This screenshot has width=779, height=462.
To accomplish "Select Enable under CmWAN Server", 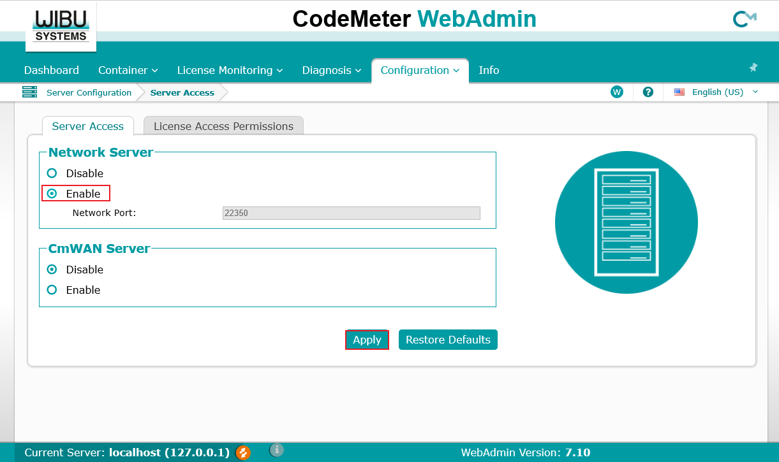I will (52, 290).
